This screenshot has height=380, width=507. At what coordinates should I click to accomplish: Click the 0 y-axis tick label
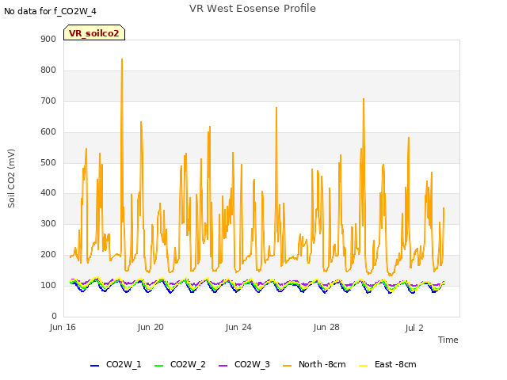[x=54, y=316]
